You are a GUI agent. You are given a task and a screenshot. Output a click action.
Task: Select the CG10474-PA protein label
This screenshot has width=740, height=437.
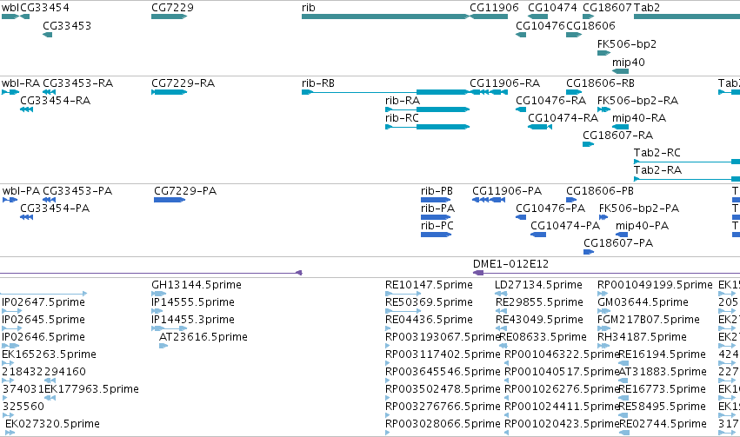pos(565,226)
